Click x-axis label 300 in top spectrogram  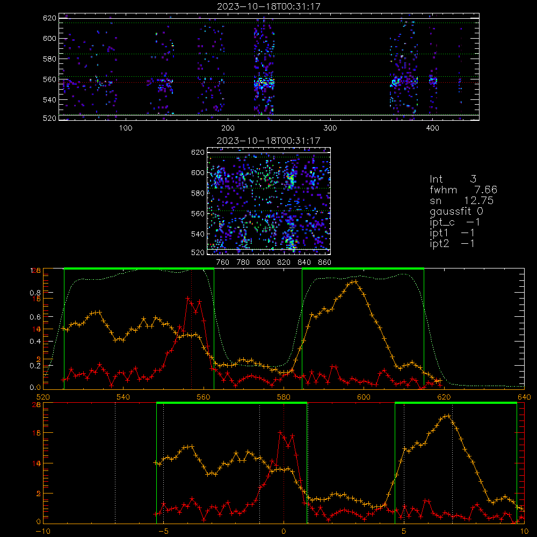330,128
